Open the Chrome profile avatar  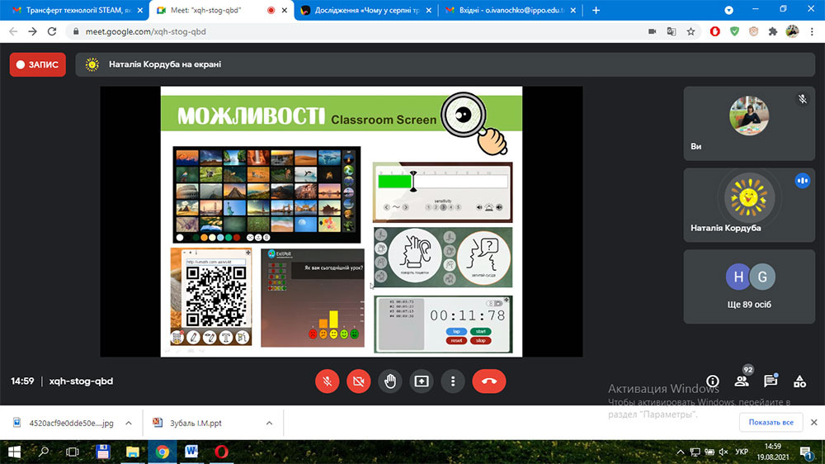792,31
